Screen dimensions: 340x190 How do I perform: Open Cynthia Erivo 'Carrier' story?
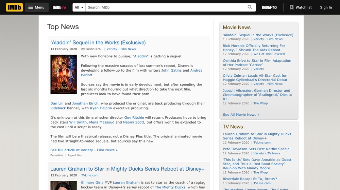(x=257, y=63)
